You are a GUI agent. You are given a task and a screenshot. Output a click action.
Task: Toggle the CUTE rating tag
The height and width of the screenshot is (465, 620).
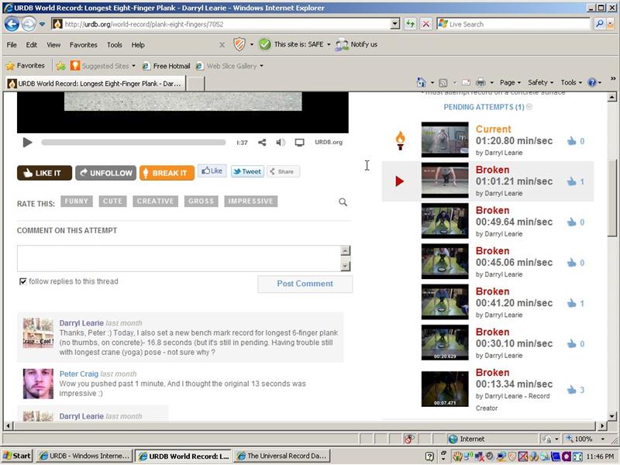tap(112, 201)
